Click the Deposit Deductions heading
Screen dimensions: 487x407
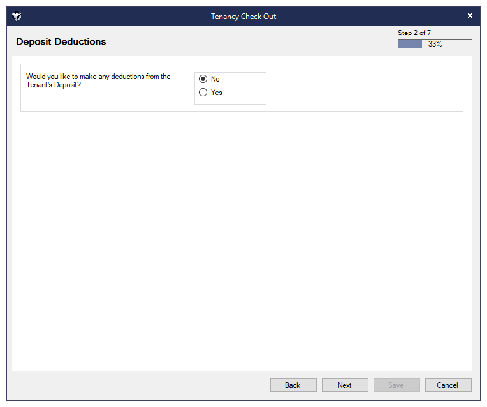coord(61,42)
